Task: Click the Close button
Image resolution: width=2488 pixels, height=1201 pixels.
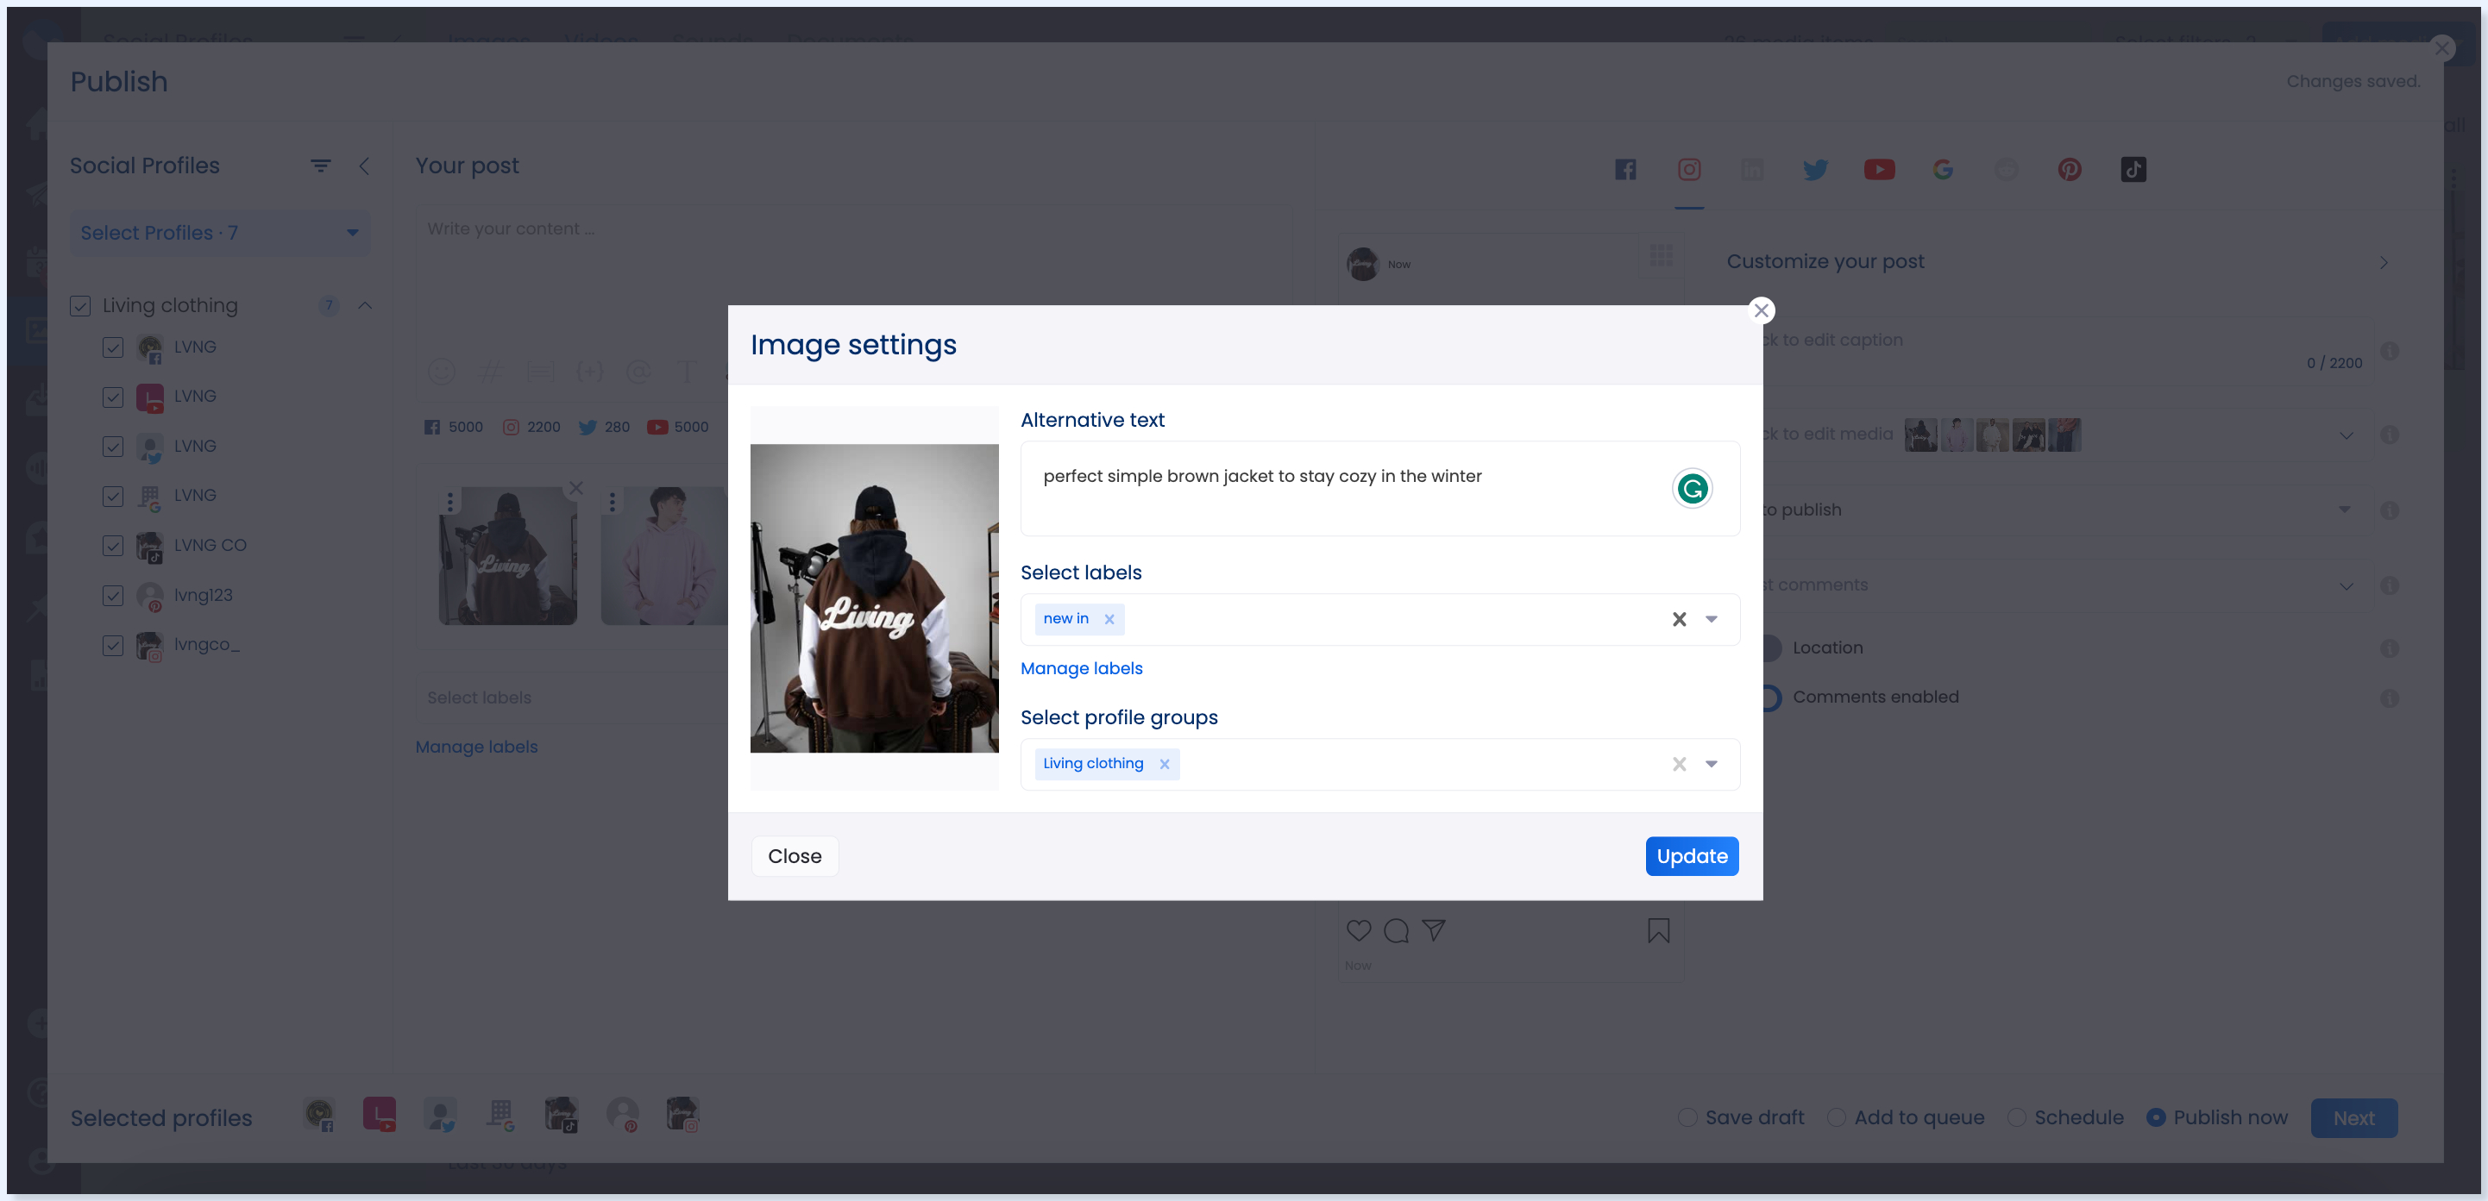Action: click(795, 856)
